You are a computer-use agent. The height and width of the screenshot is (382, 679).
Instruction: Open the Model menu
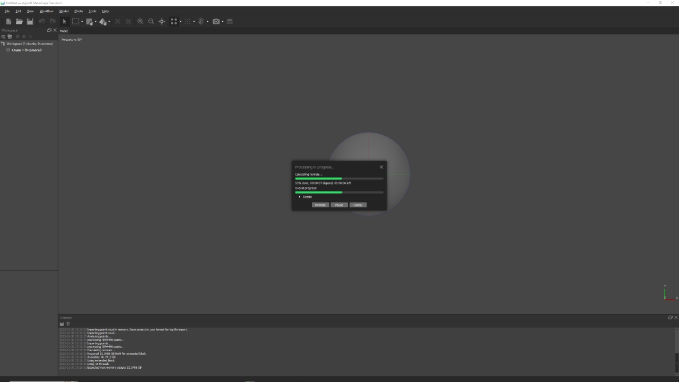(x=64, y=11)
